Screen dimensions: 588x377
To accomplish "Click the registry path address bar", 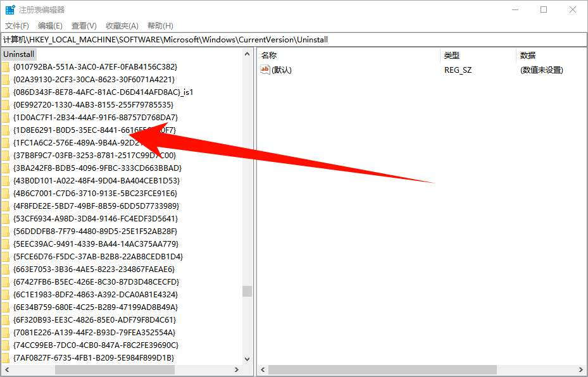I will click(294, 40).
